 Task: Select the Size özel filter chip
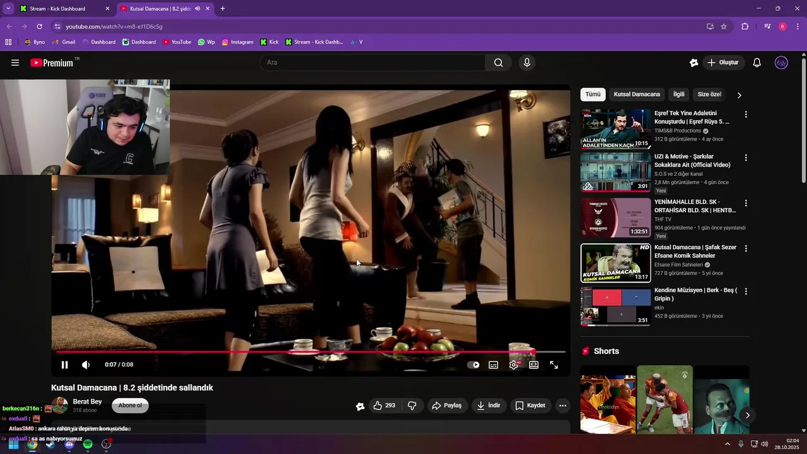point(709,95)
